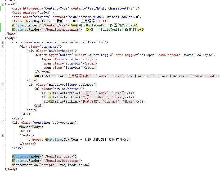The image size is (220, 171).
Task: Click the "<hr />" tag
Action: click(25, 131)
